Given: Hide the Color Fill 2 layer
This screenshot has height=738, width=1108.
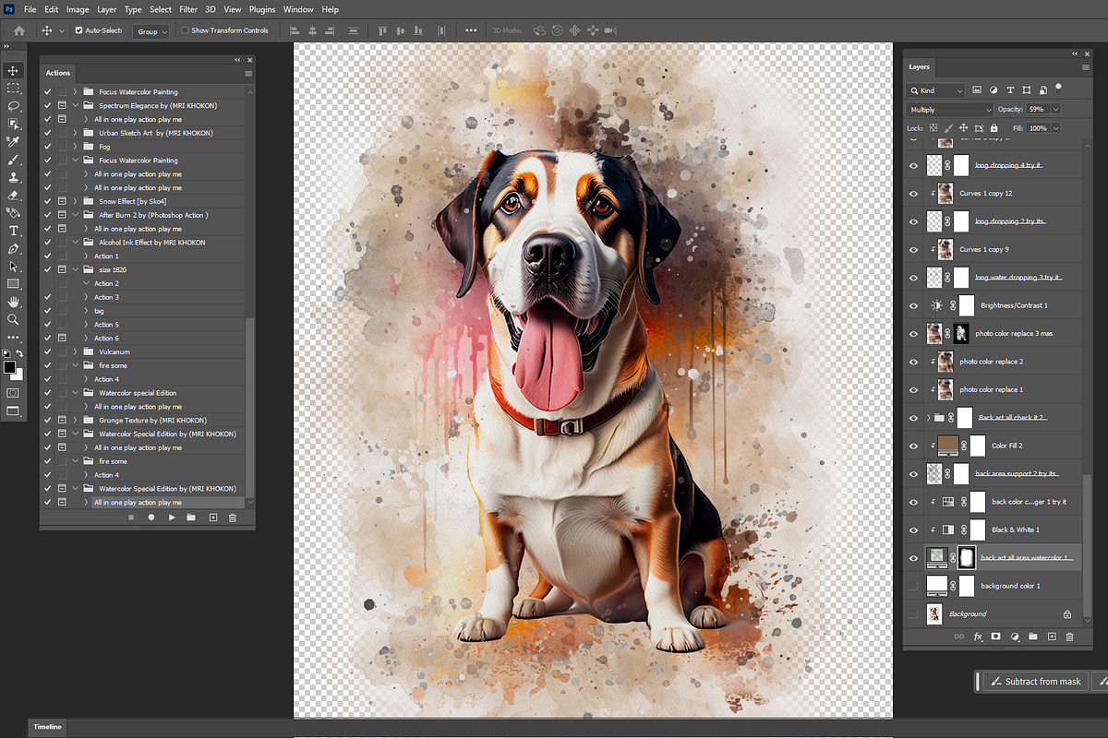Looking at the screenshot, I should click(x=914, y=446).
